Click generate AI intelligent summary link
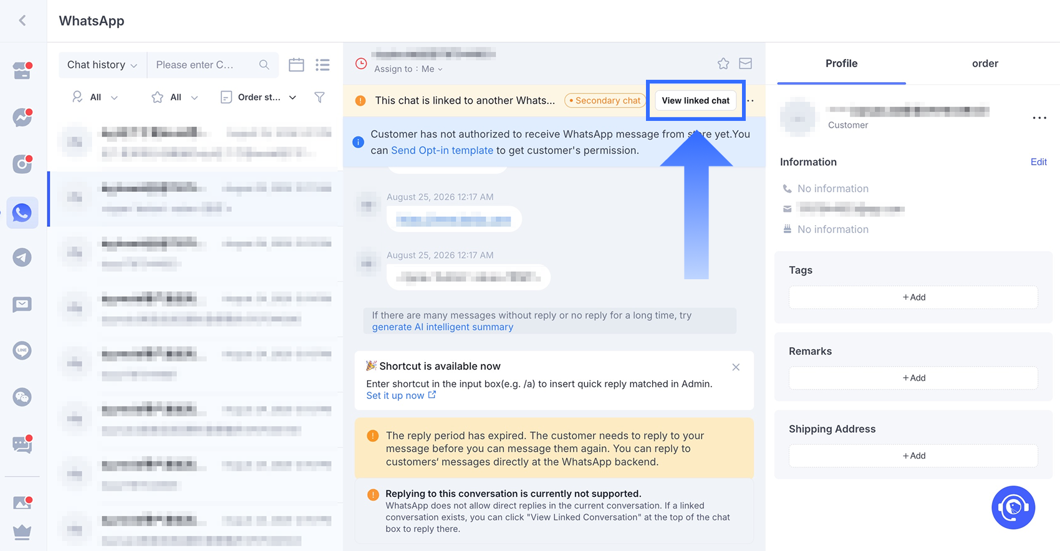Image resolution: width=1060 pixels, height=551 pixels. pos(443,327)
